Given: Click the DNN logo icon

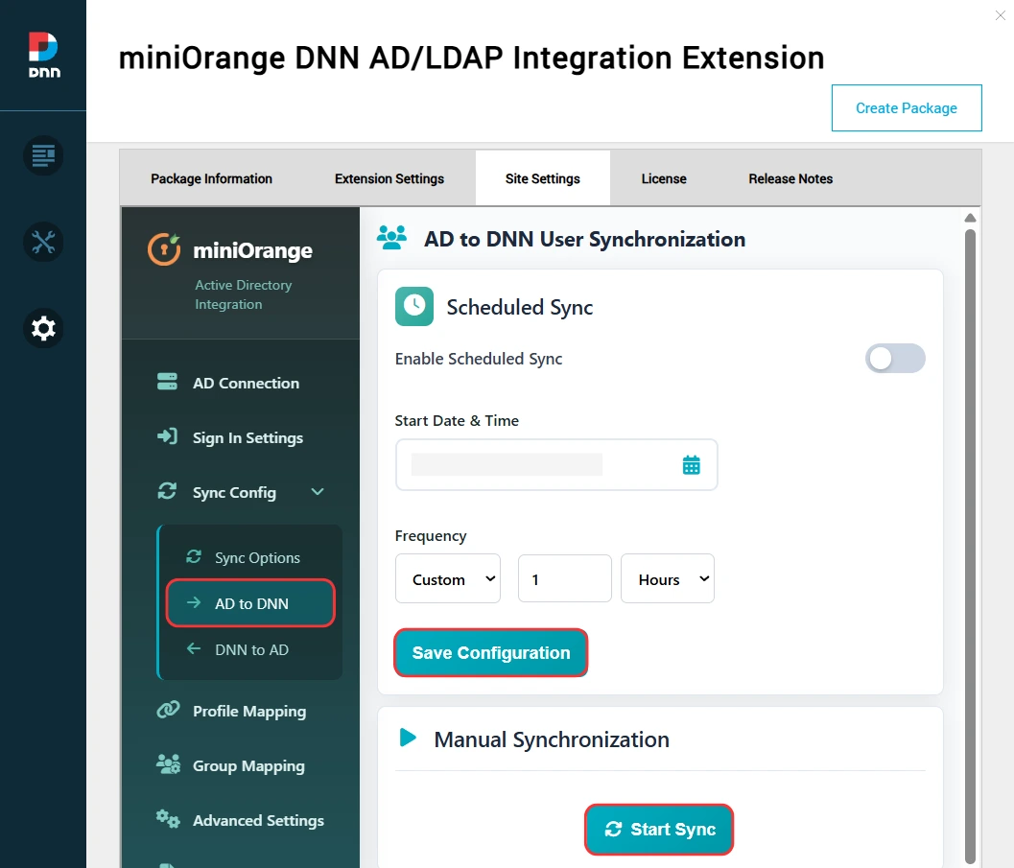Looking at the screenshot, I should tap(44, 55).
